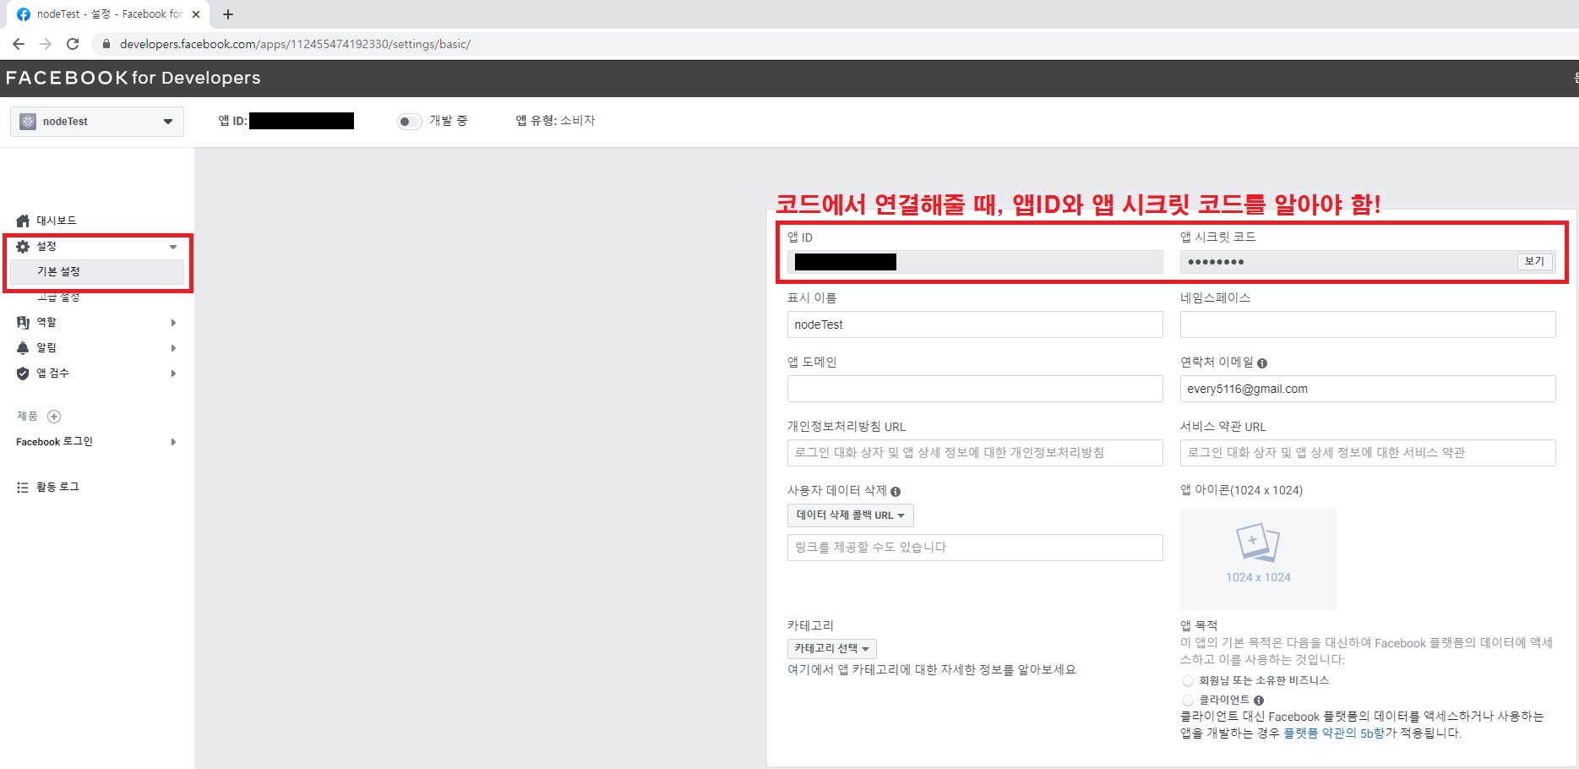1579x769 pixels.
Task: Click the App Review shield icon
Action: pos(23,374)
